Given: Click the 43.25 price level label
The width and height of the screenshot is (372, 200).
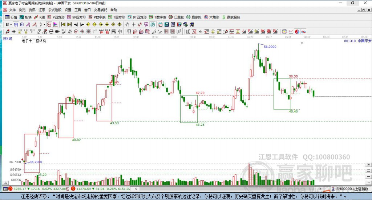Looking at the screenshot, I should click(x=200, y=124).
